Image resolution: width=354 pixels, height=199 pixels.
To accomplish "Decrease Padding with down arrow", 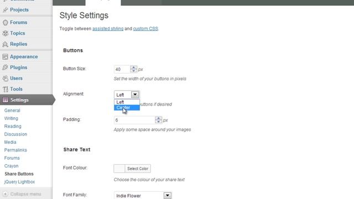I will pyautogui.click(x=159, y=122).
